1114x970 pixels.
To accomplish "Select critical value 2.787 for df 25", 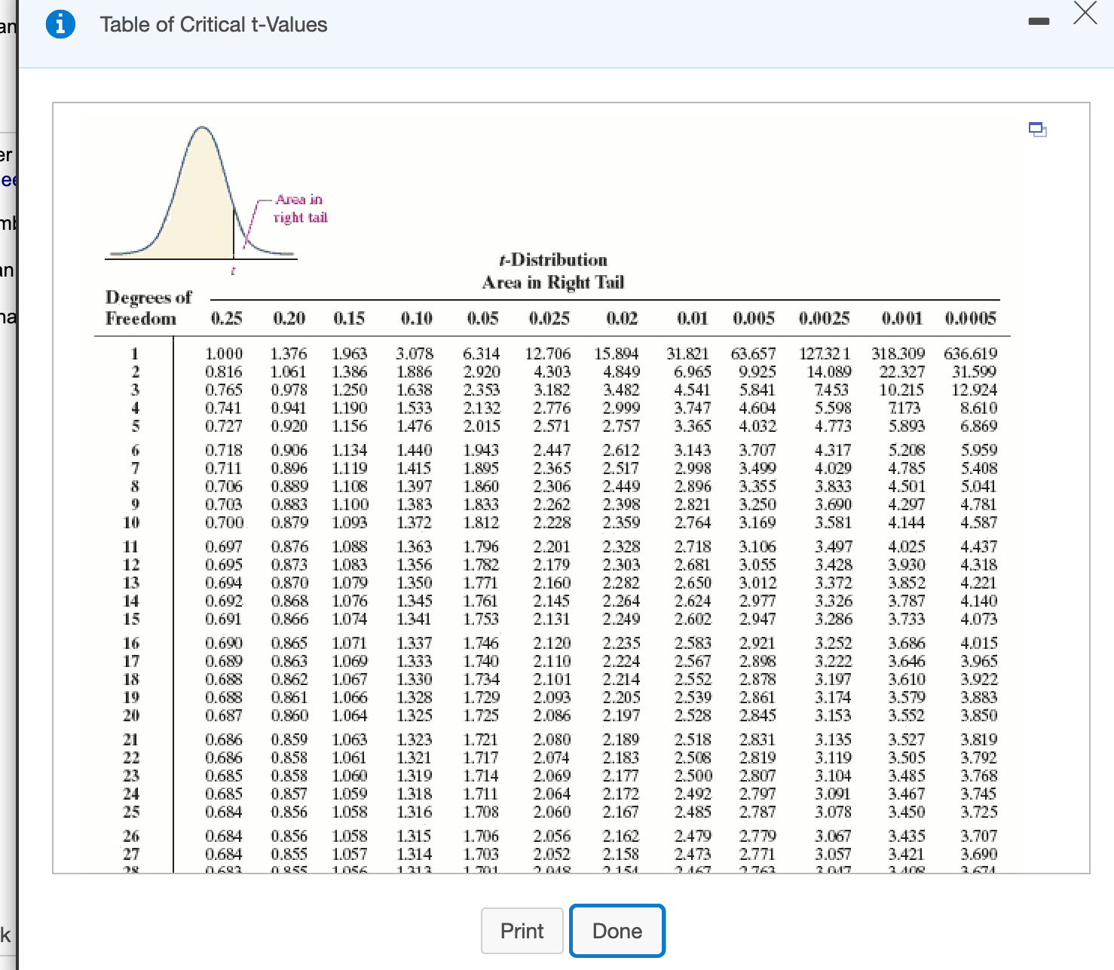I will [x=756, y=812].
